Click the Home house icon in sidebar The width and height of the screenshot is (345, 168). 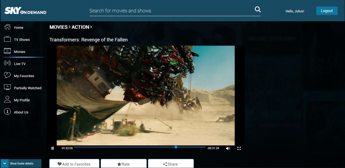coord(7,27)
